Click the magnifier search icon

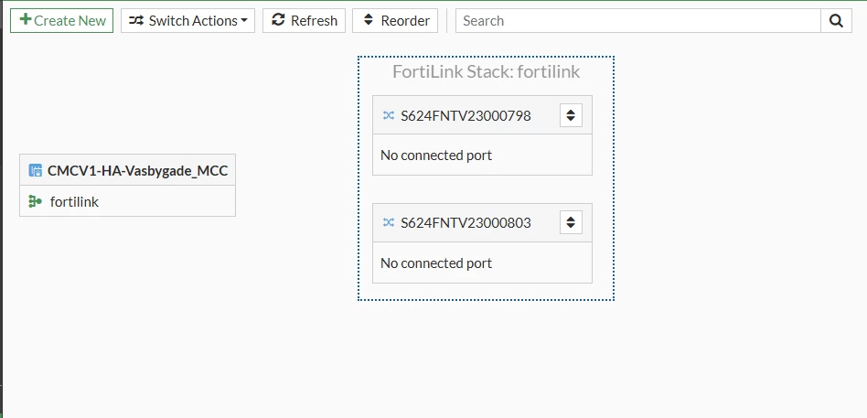pyautogui.click(x=836, y=20)
